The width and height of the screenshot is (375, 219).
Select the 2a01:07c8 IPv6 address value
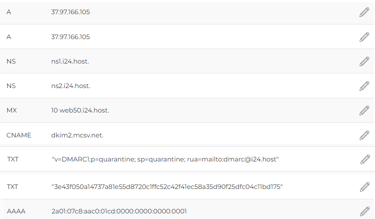tap(119, 211)
